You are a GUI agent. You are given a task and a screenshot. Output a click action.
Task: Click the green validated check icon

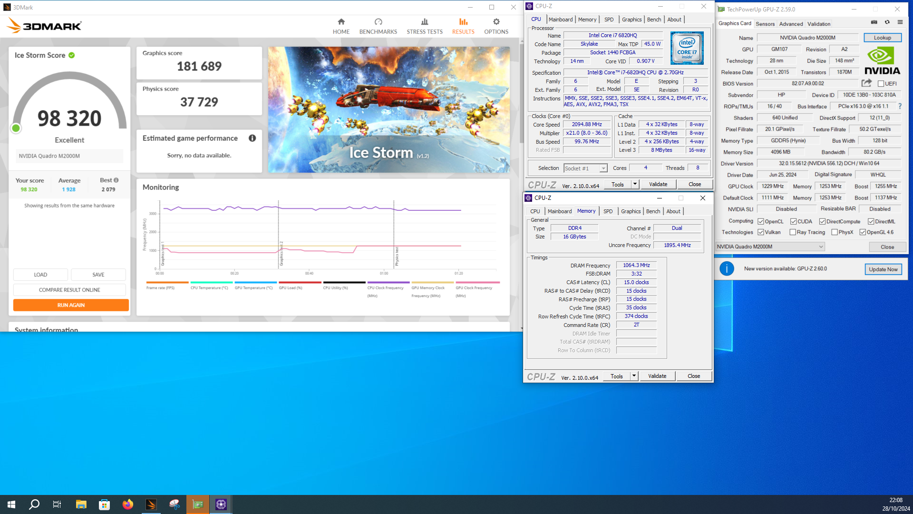71,55
